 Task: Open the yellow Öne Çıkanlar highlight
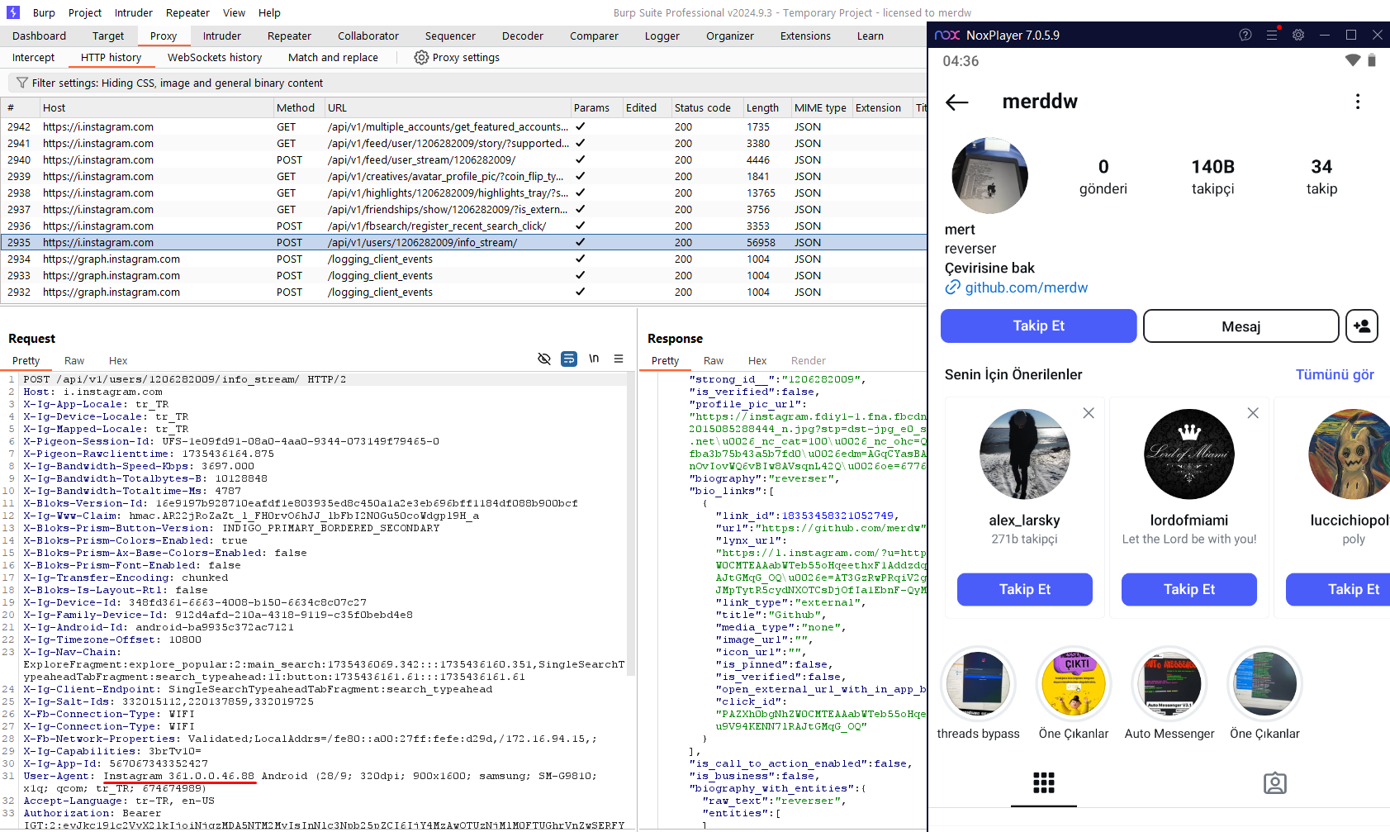[x=1074, y=684]
